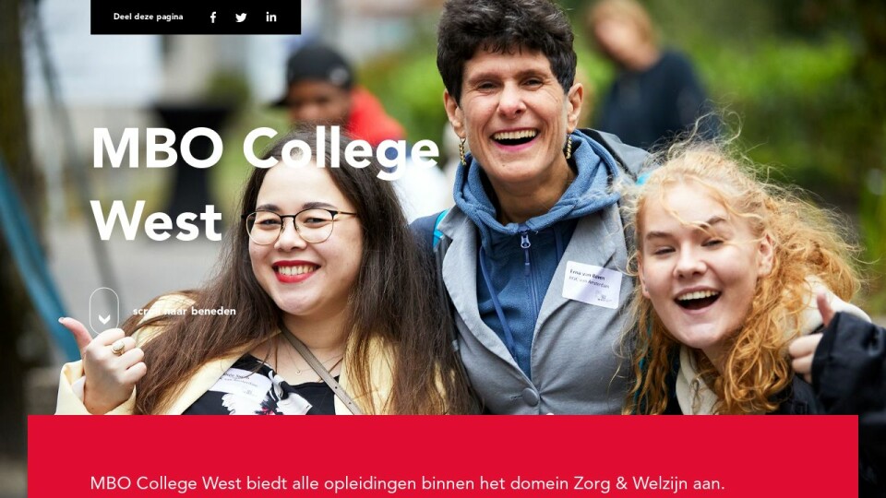Image resolution: width=886 pixels, height=498 pixels.
Task: Click the white name badge on the gray jacket
Action: tap(592, 285)
